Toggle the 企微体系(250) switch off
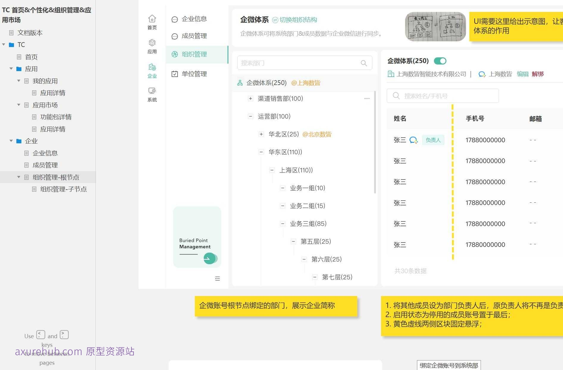 pos(440,61)
